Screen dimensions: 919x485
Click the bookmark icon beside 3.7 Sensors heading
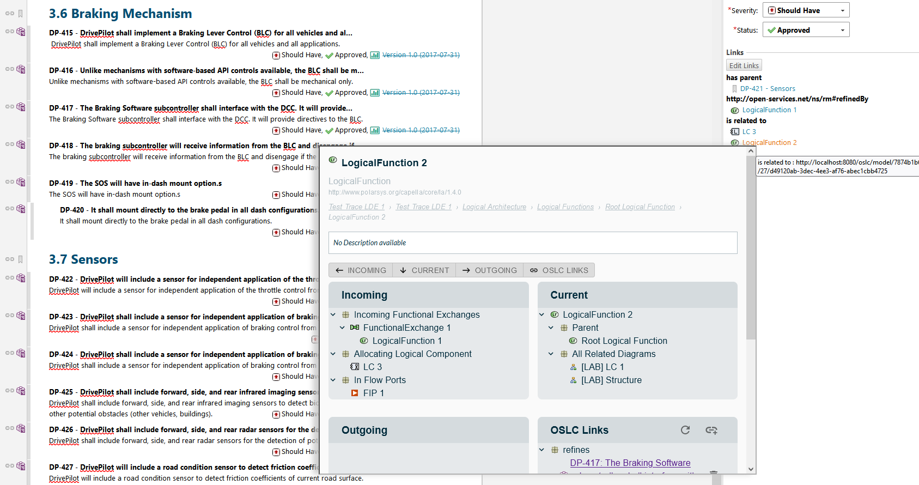click(20, 259)
